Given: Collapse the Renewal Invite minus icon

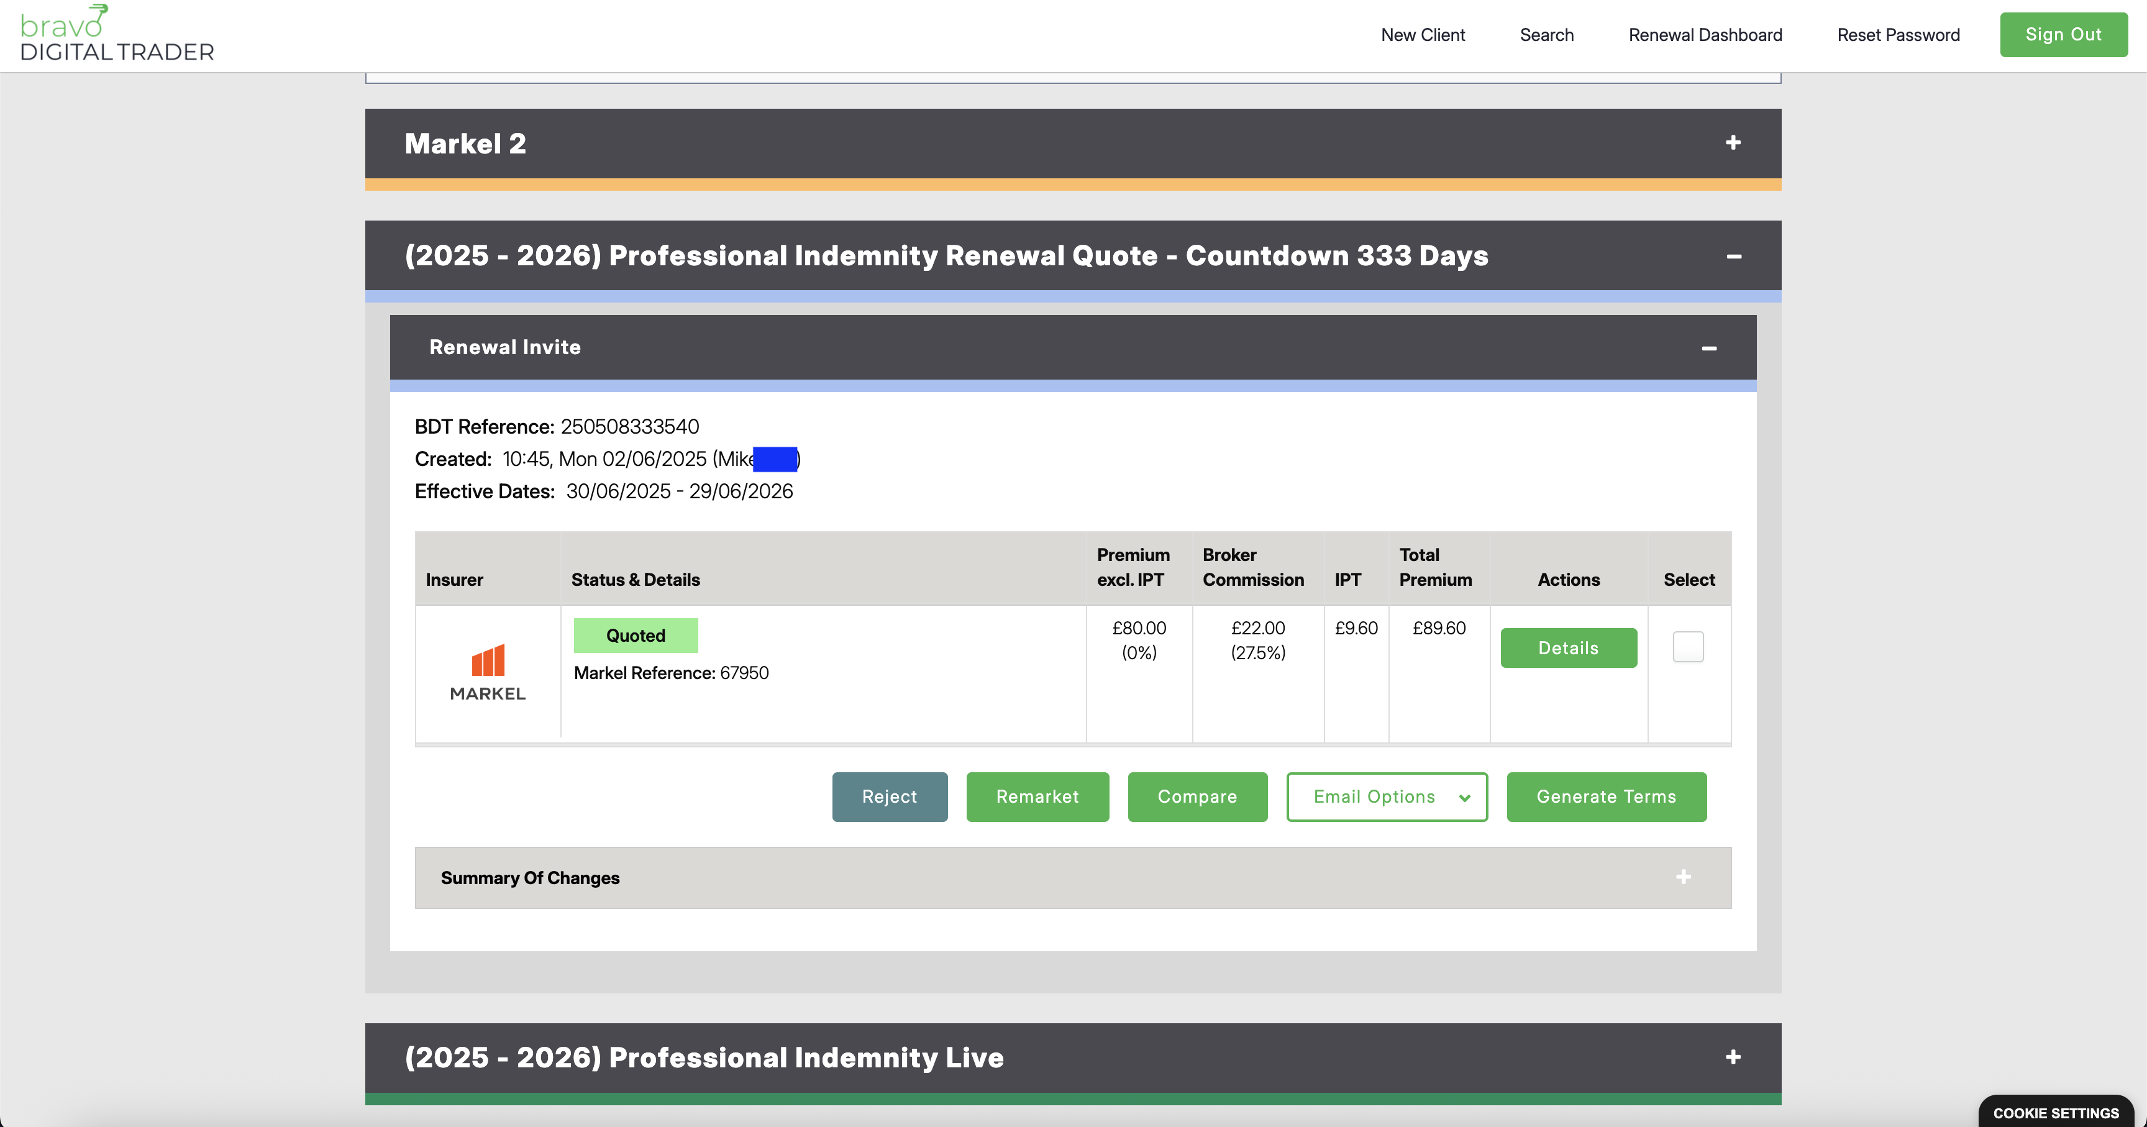Looking at the screenshot, I should (x=1708, y=347).
